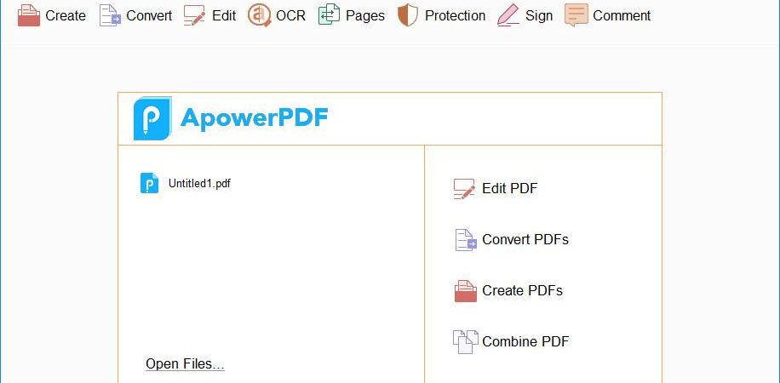This screenshot has width=780, height=383.
Task: Open the Protection shield icon
Action: tap(407, 15)
